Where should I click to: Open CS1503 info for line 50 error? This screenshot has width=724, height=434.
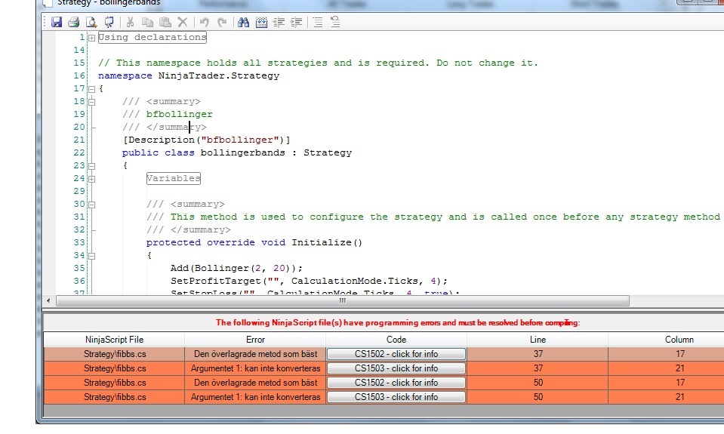point(396,397)
